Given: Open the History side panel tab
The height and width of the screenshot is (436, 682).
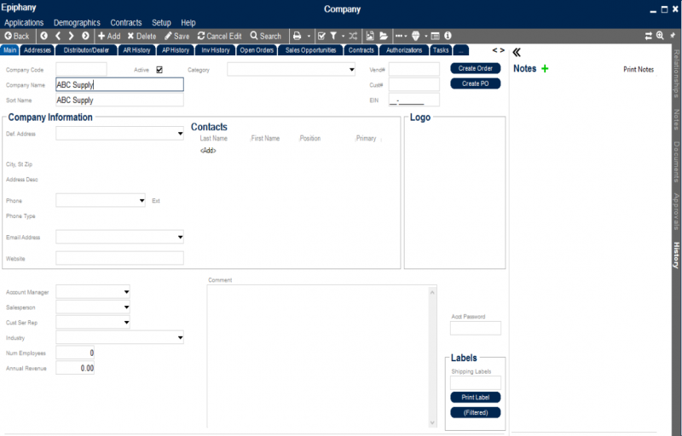Looking at the screenshot, I should click(x=676, y=255).
